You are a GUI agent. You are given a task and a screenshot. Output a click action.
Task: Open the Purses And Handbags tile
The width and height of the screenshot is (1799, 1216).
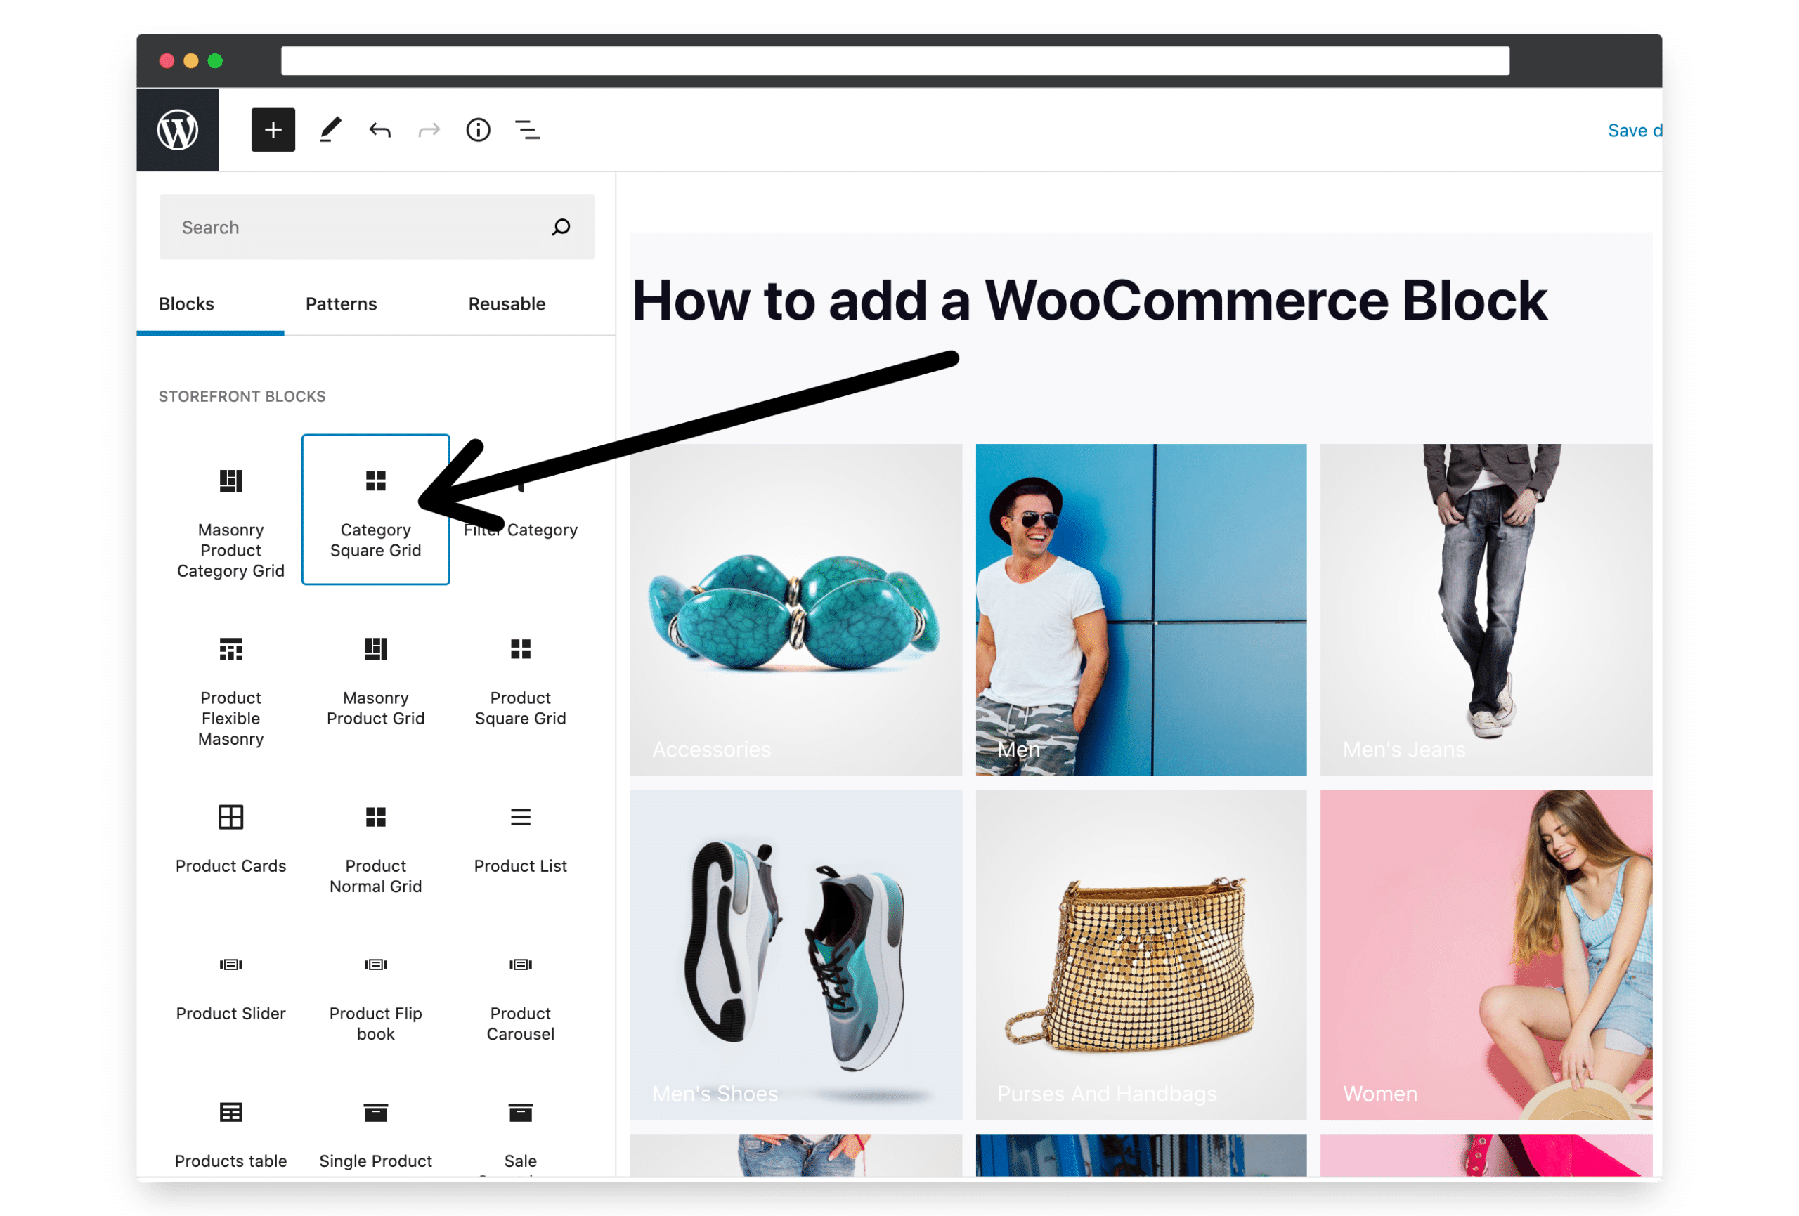1141,955
